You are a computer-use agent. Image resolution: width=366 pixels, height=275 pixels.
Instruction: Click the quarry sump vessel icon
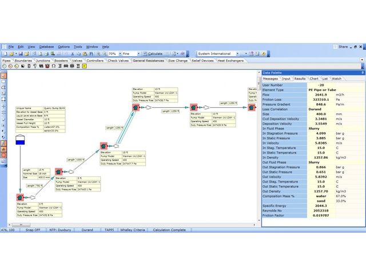pyautogui.click(x=21, y=139)
